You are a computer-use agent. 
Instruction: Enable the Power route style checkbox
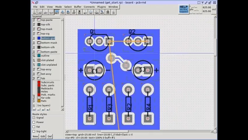[34, 122]
